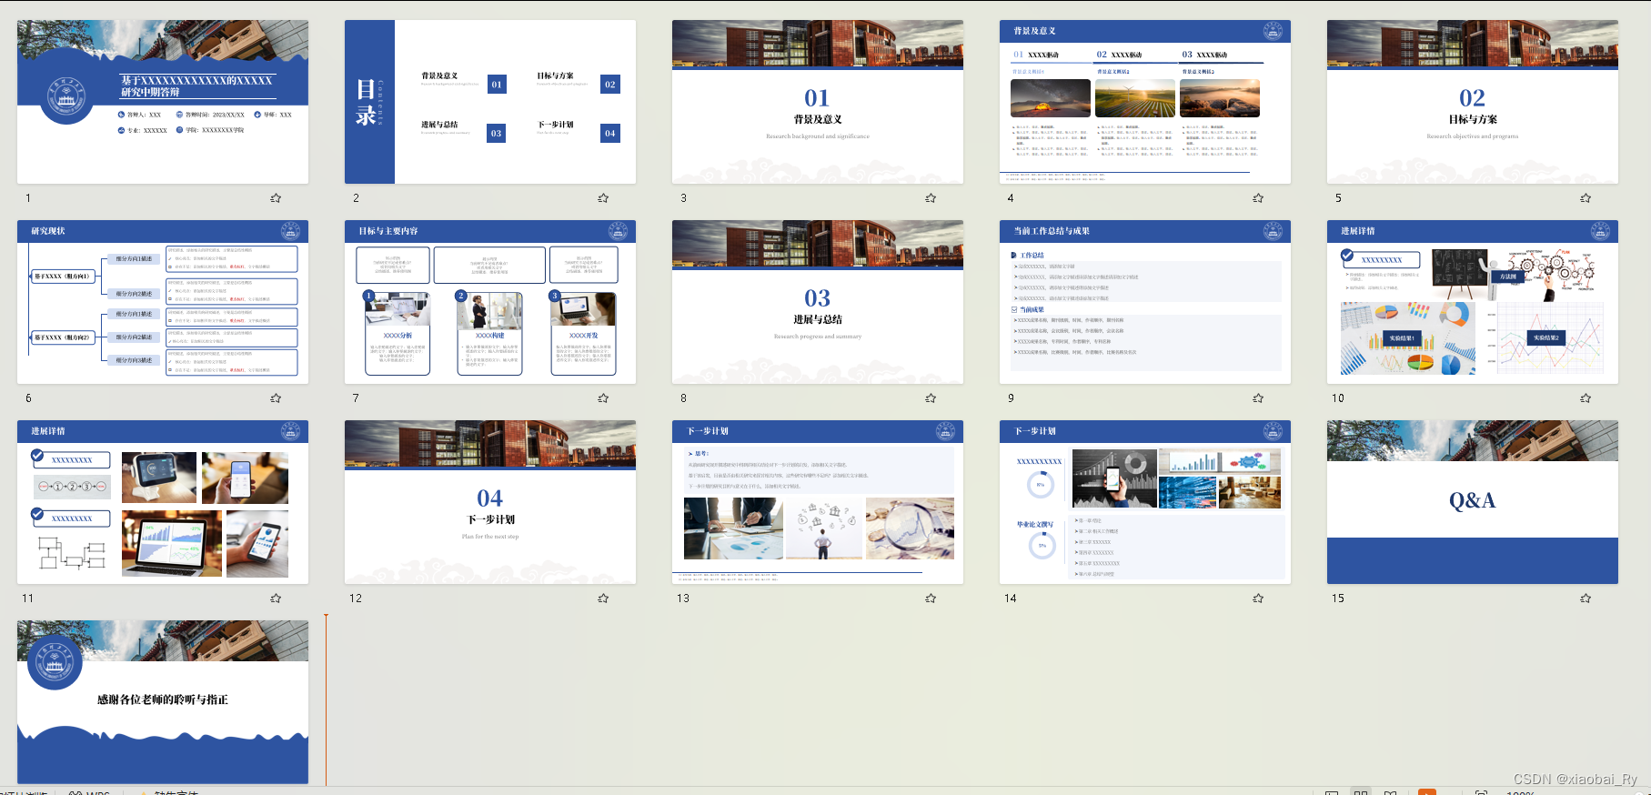Click the slide number label 15

tap(1338, 598)
